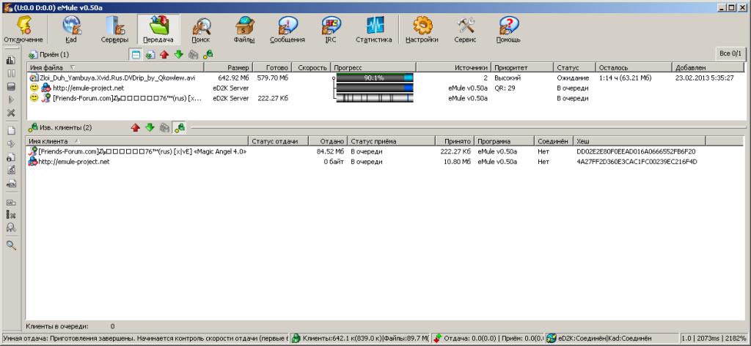Click the QR: 29 queue rank cell
The width and height of the screenshot is (751, 346).
coord(505,88)
